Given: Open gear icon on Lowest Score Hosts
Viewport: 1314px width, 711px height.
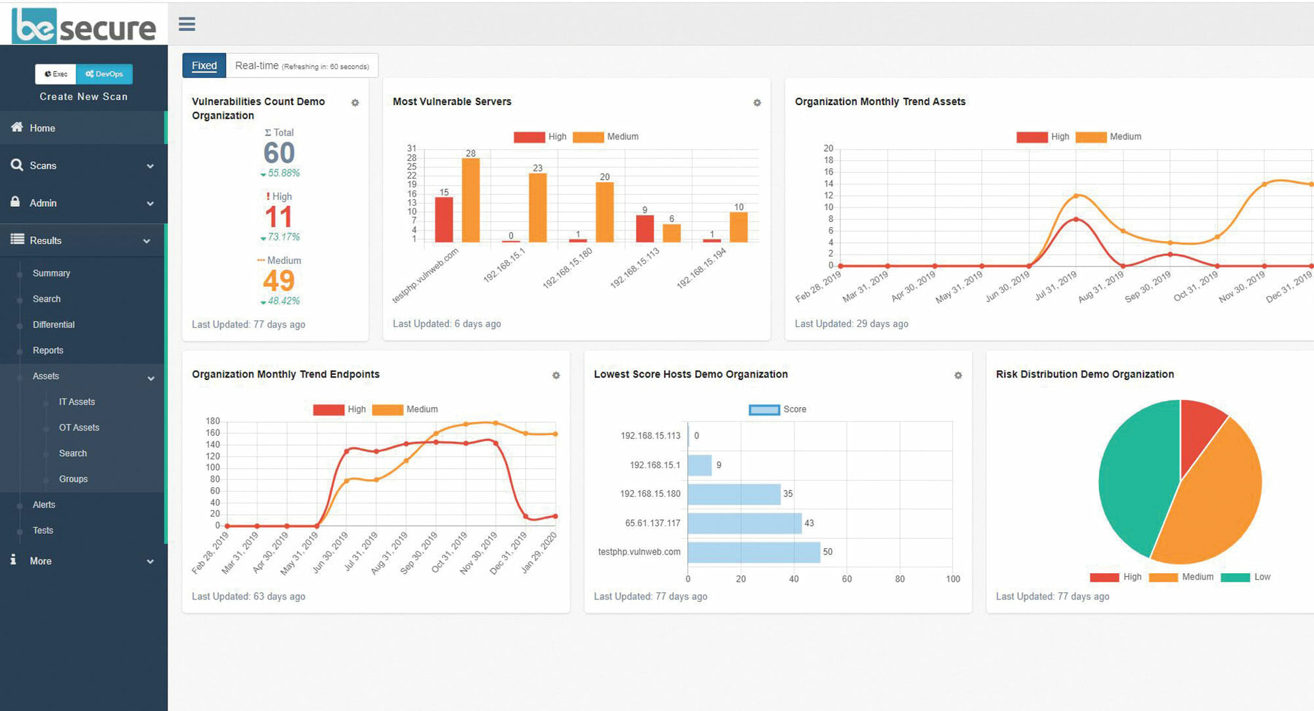Looking at the screenshot, I should (x=958, y=376).
